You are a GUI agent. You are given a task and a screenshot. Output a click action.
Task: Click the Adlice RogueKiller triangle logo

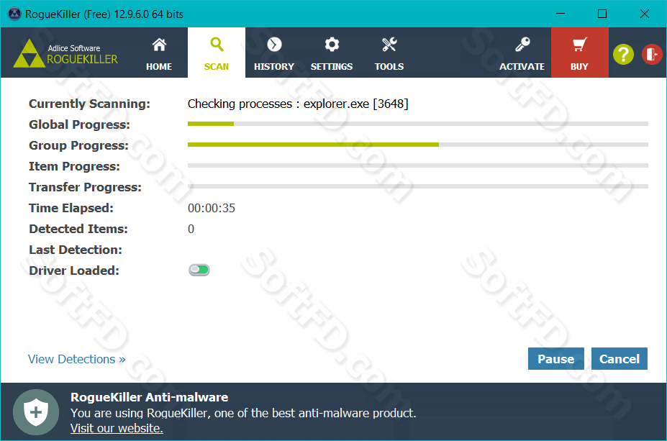click(x=29, y=53)
